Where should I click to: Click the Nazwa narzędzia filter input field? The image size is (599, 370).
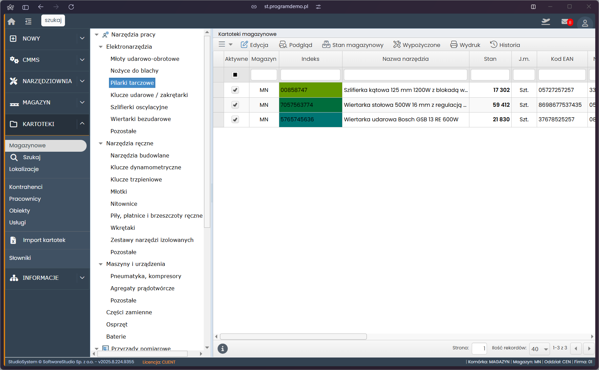click(x=405, y=75)
